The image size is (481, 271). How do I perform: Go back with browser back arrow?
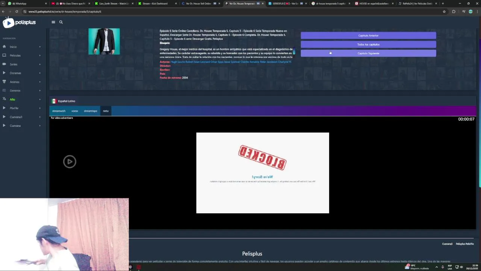(x=3, y=12)
